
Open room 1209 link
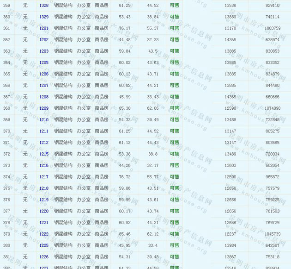click(44, 108)
